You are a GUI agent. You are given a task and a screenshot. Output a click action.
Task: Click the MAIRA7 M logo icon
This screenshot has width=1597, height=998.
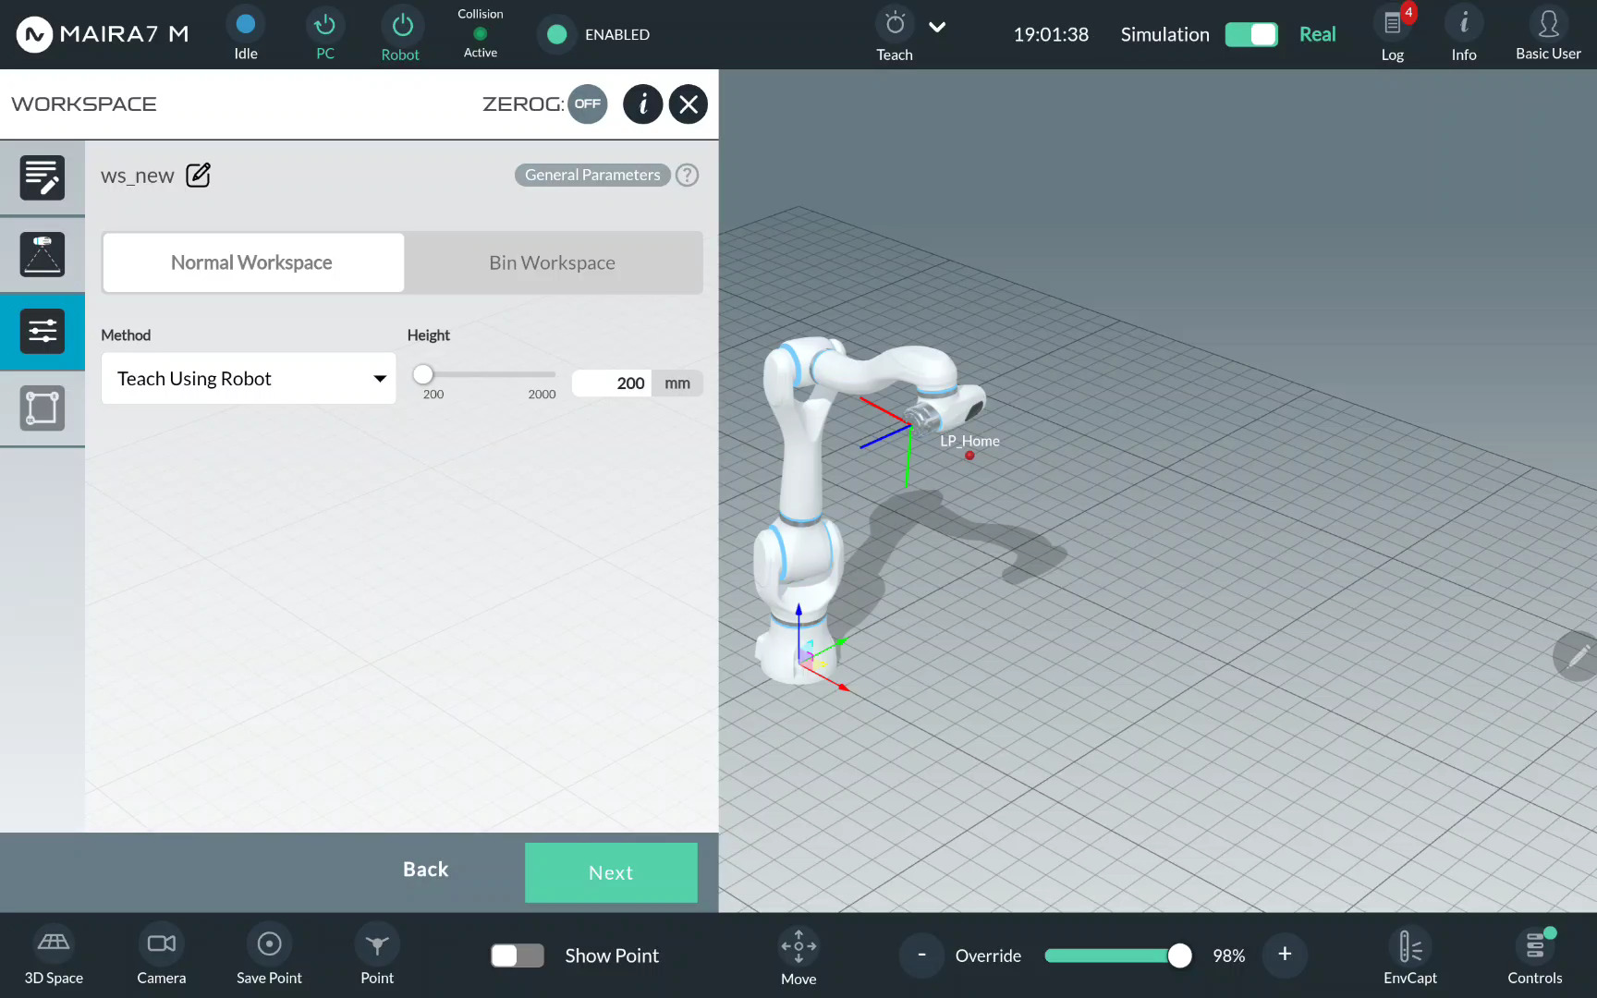[34, 34]
